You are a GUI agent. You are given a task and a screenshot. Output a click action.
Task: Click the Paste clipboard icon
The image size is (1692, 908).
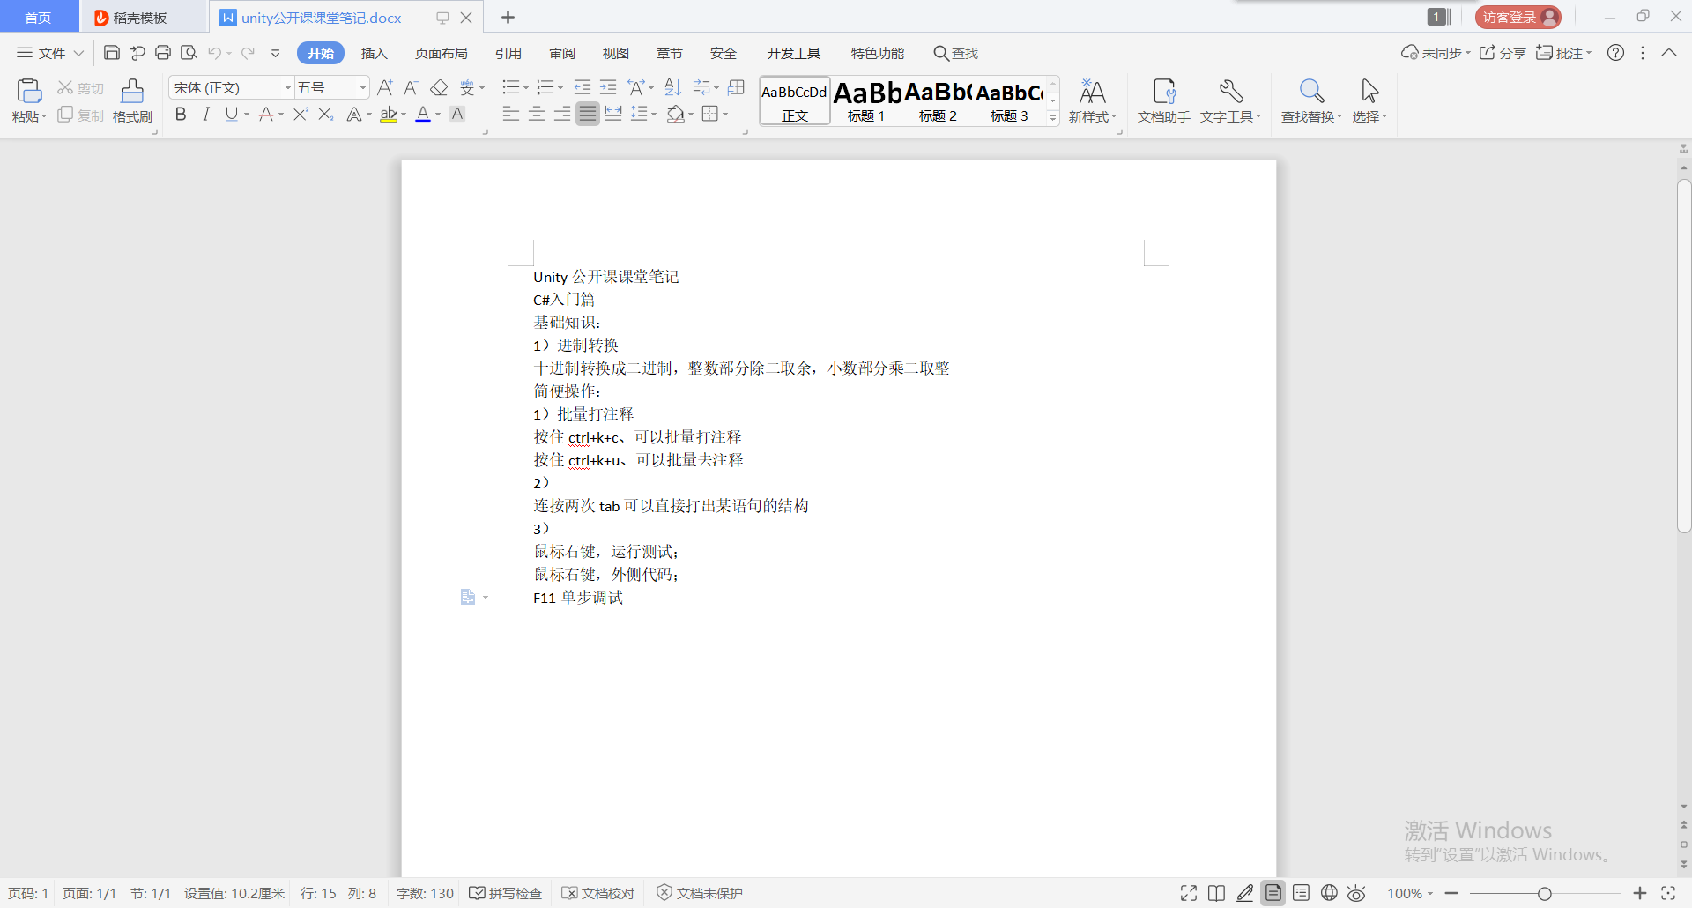[x=29, y=91]
